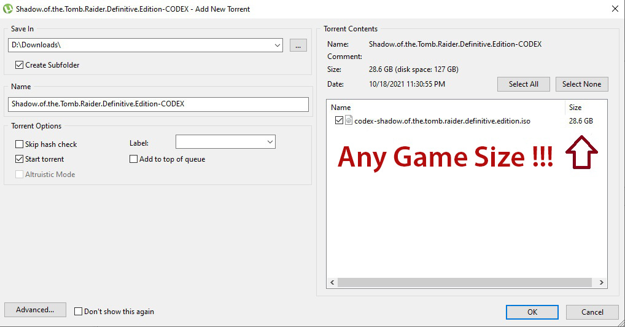Viewport: 625px width, 327px height.
Task: Click the size text 28.6 GB (disk space: 127 GB)
Action: click(x=414, y=69)
